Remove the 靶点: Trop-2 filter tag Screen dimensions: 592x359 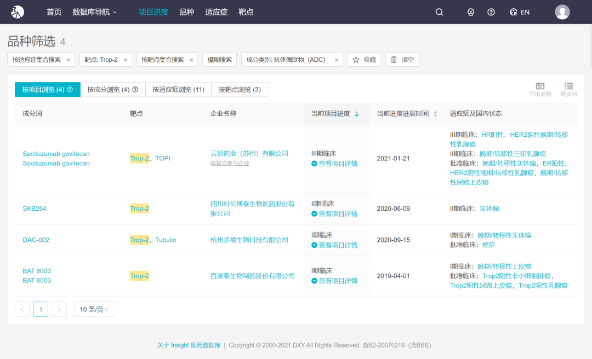[x=126, y=60]
